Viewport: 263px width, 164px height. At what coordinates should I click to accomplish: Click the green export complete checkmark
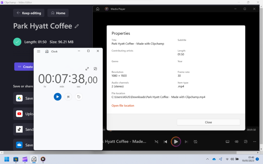coord(17,42)
